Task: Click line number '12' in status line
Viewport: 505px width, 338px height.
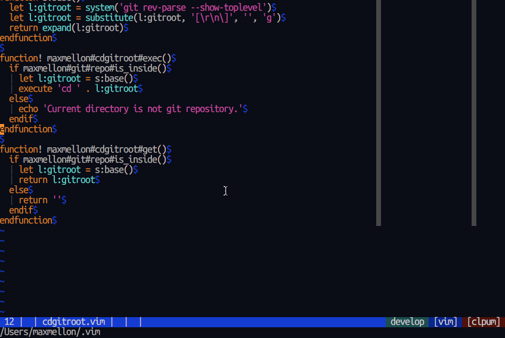Action: 10,321
